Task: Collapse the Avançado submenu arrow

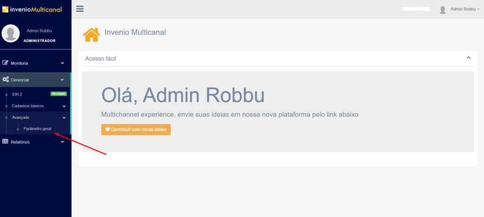Action: (x=64, y=117)
